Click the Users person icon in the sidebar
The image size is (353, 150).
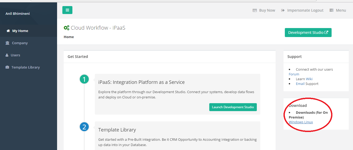pos(7,55)
